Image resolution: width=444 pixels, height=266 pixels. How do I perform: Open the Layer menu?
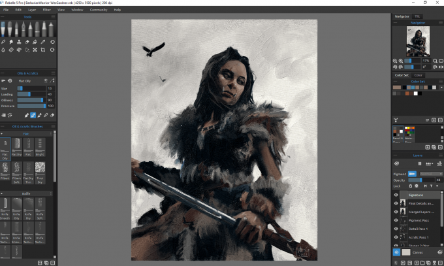pyautogui.click(x=32, y=10)
